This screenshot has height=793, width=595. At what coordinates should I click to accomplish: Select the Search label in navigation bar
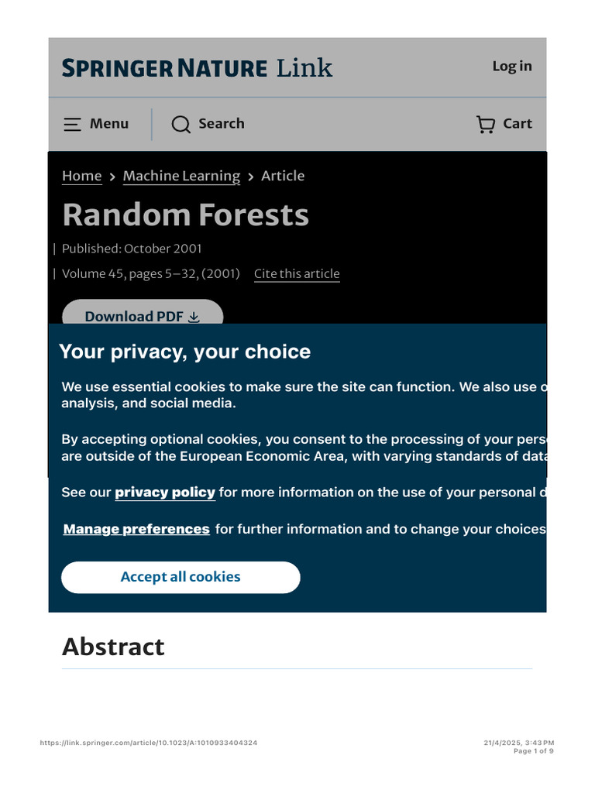(x=221, y=124)
